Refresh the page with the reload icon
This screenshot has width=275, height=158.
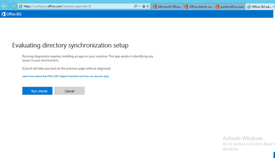(148, 6)
